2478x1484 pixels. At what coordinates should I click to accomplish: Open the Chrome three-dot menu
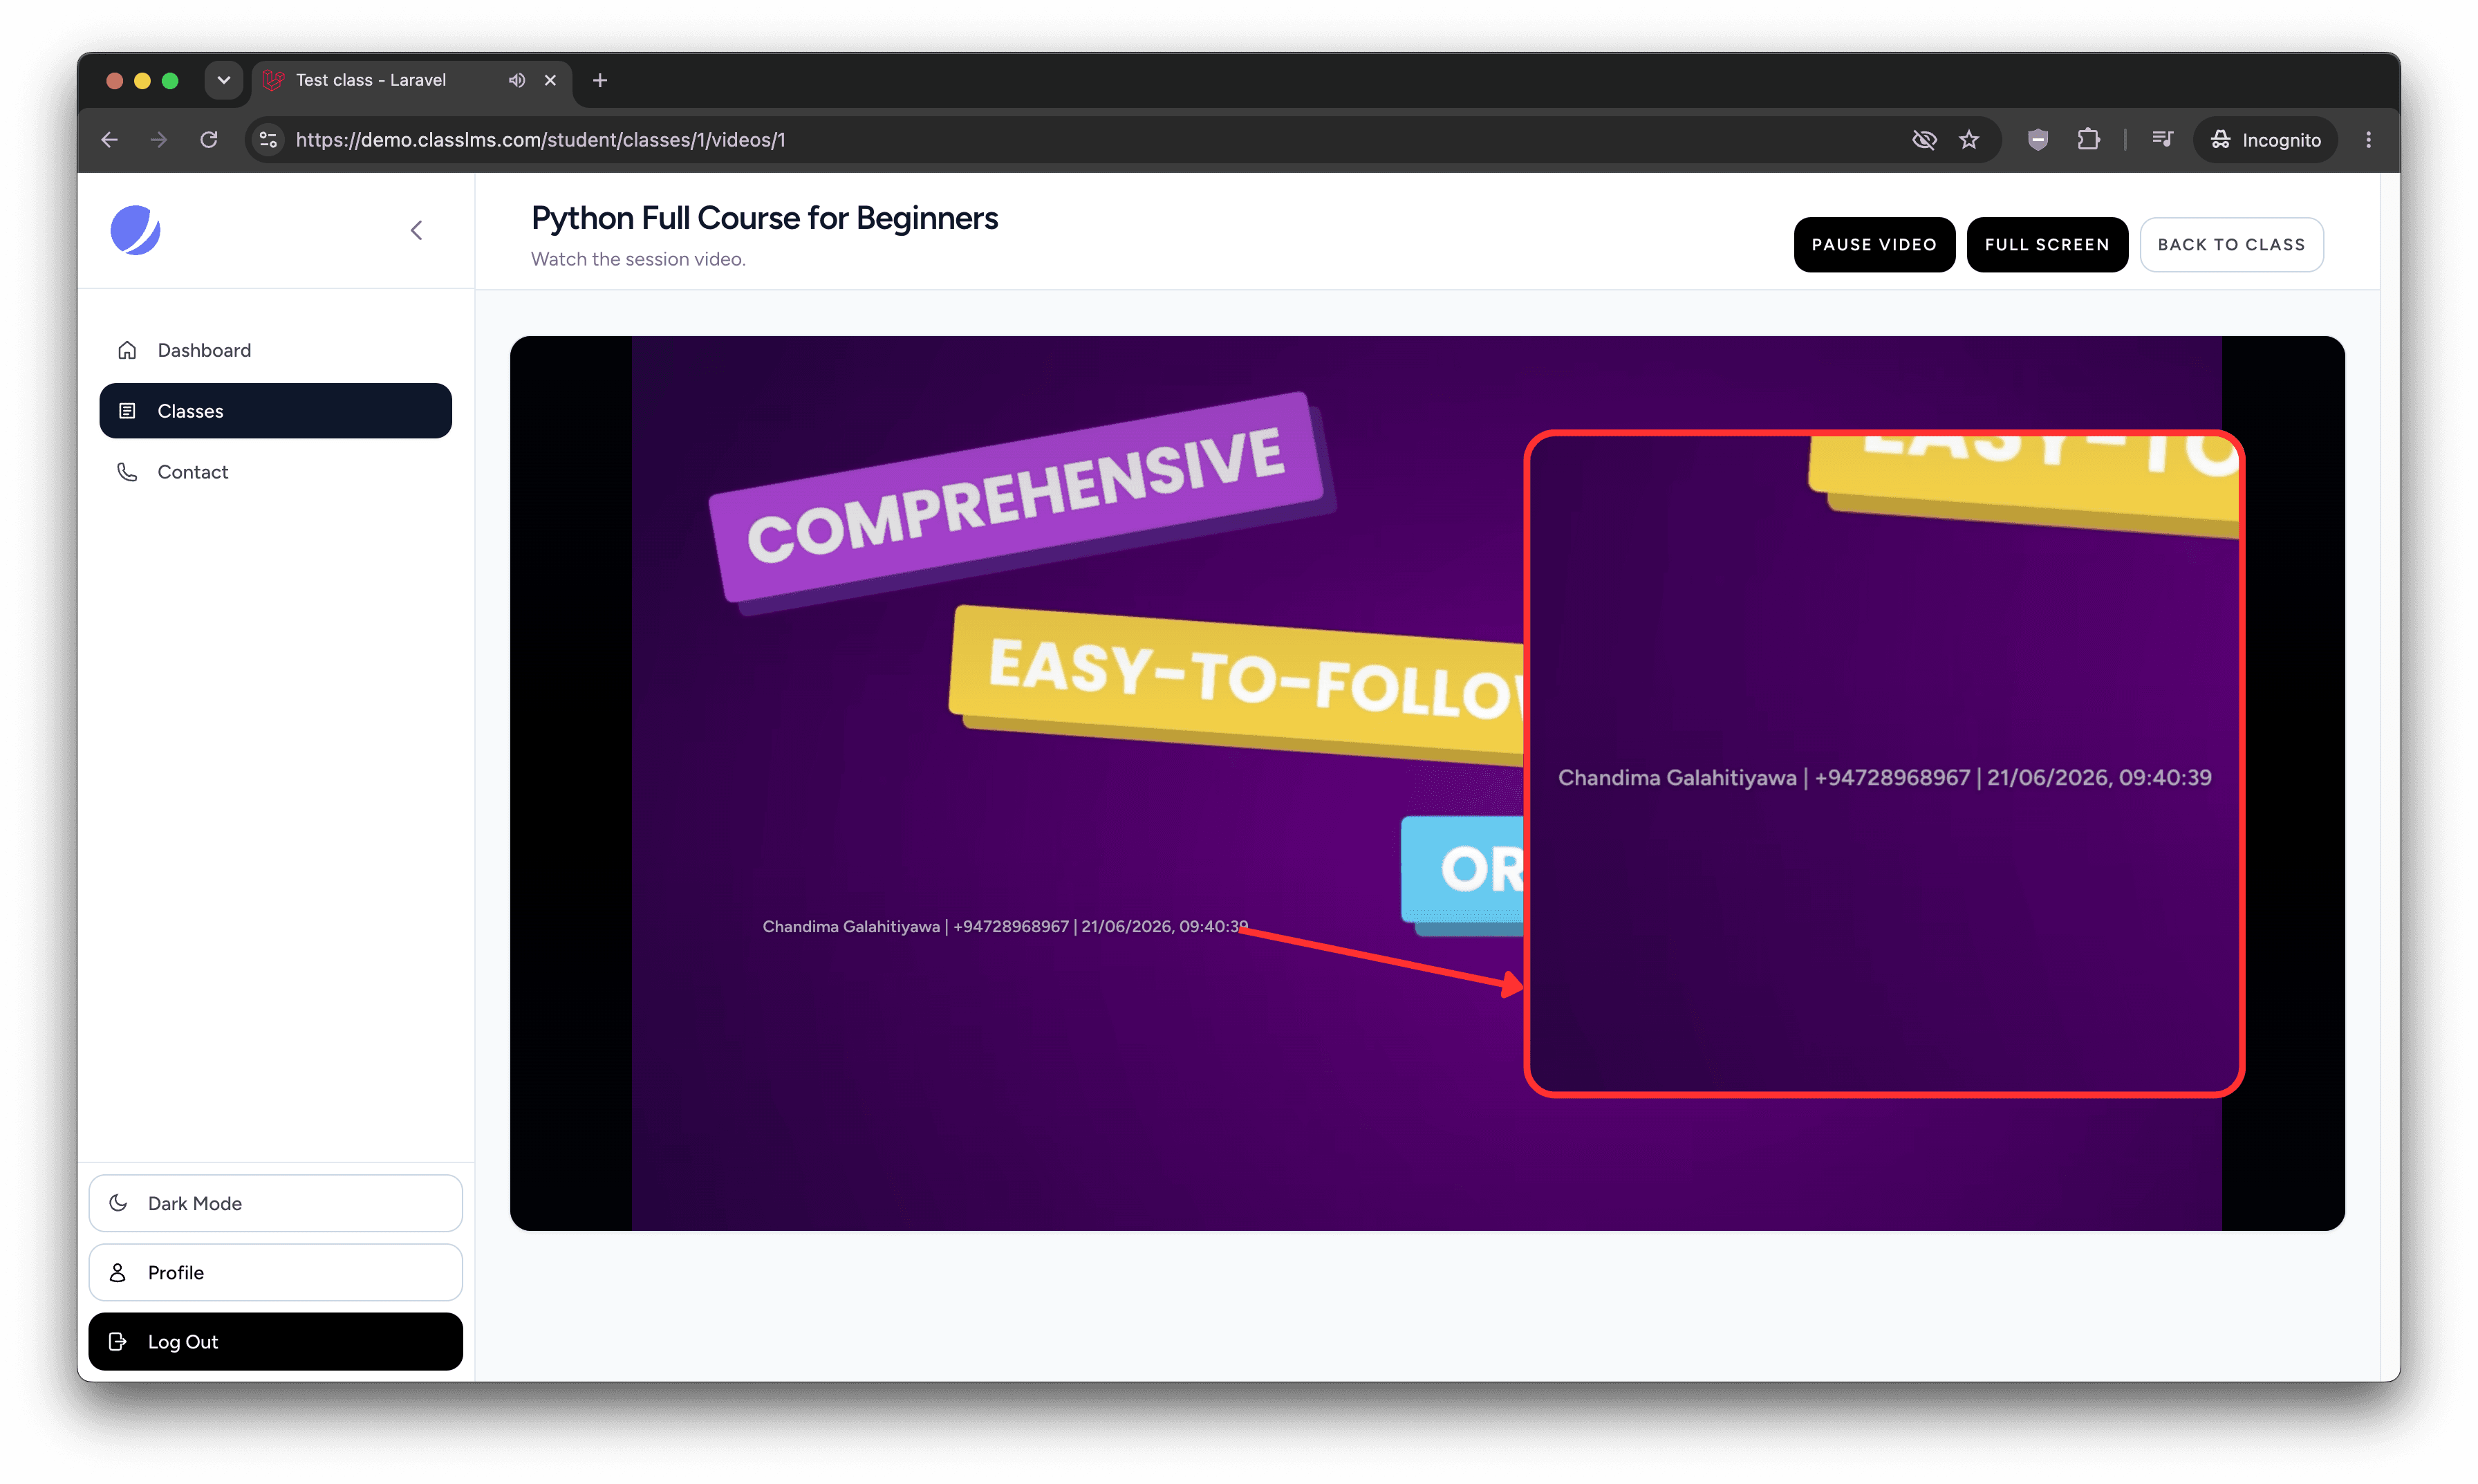(x=2368, y=140)
